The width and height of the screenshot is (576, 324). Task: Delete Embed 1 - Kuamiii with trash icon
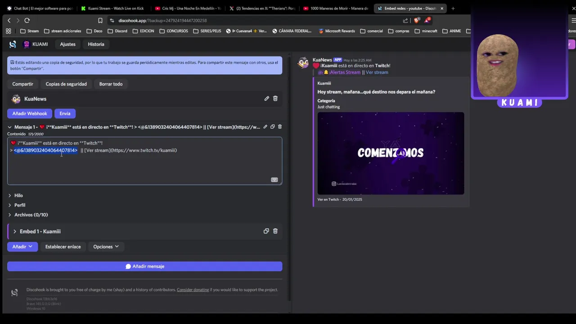pos(275,231)
